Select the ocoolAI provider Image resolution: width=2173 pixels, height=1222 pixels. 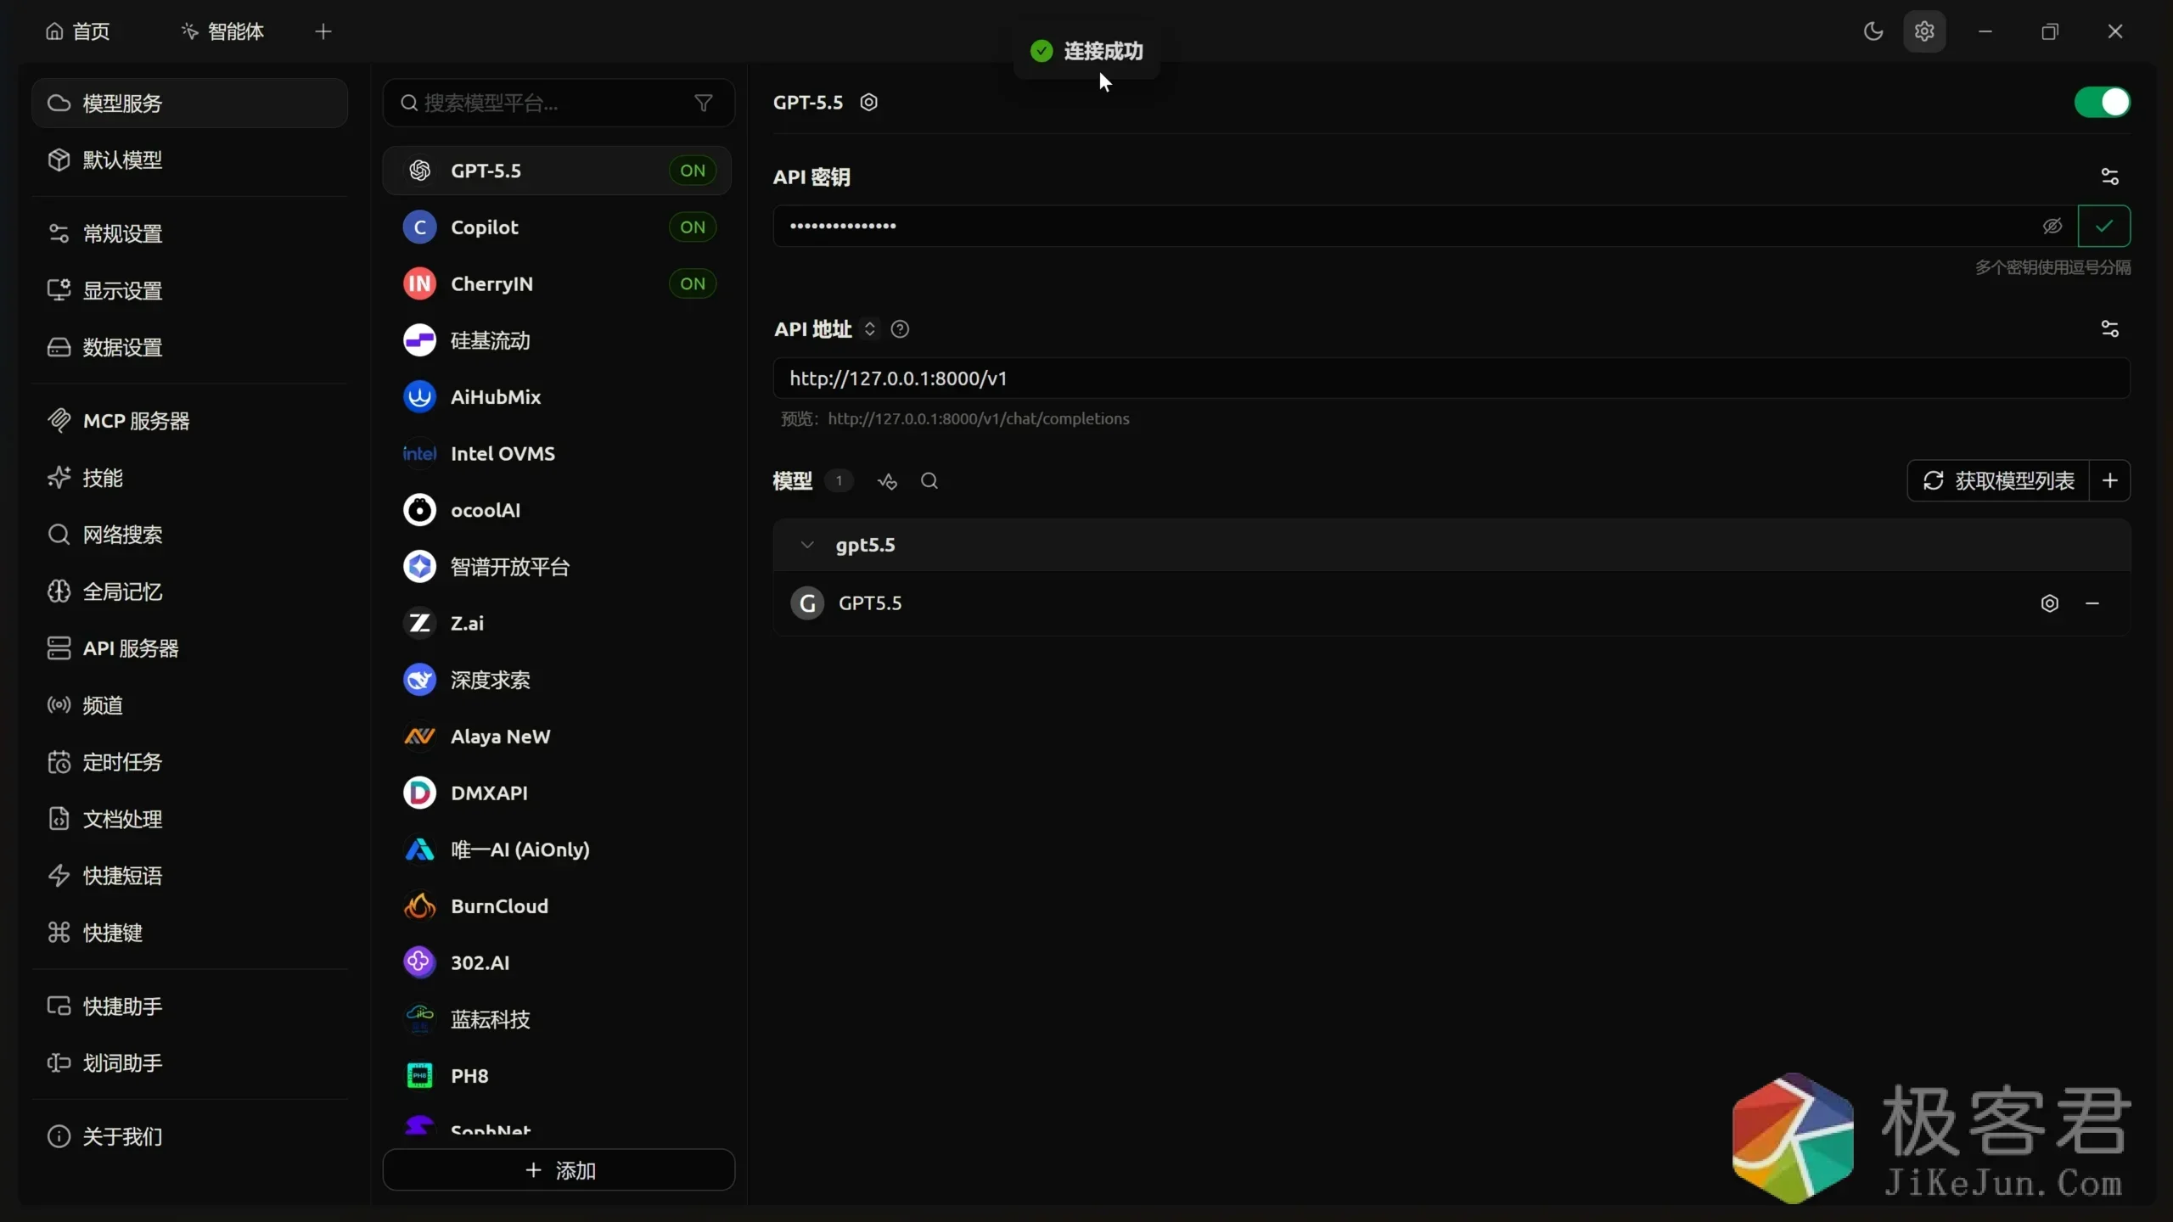coord(557,510)
